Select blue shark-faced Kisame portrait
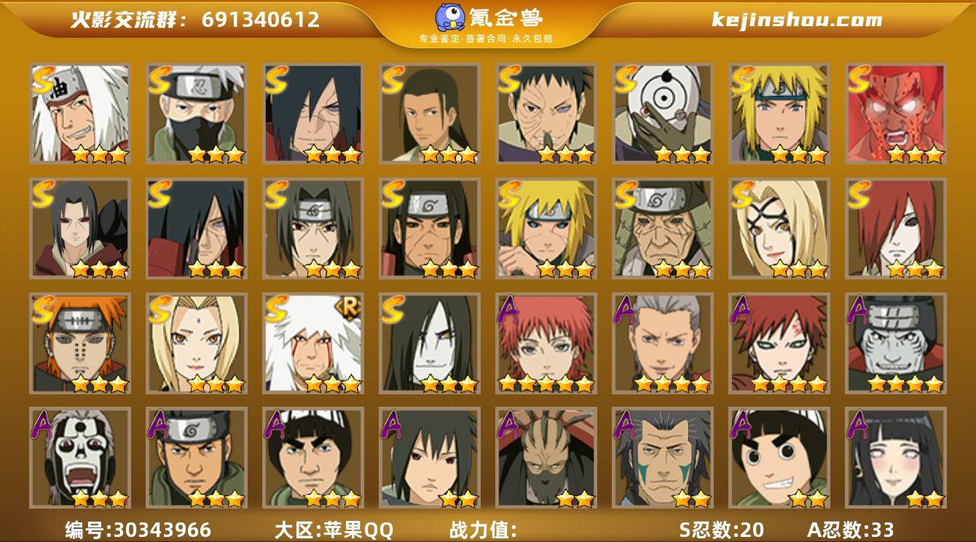This screenshot has height=542, width=976. pos(895,343)
